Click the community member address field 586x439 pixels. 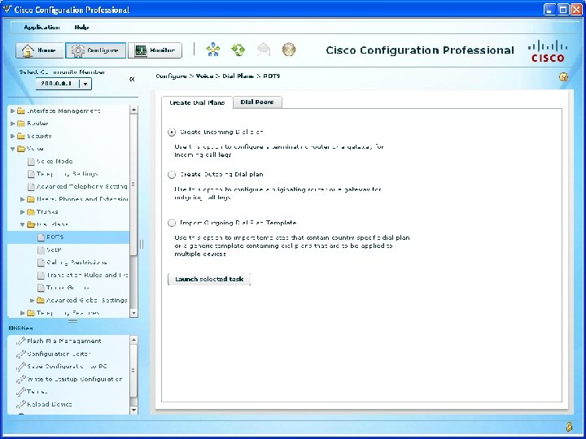coord(58,84)
